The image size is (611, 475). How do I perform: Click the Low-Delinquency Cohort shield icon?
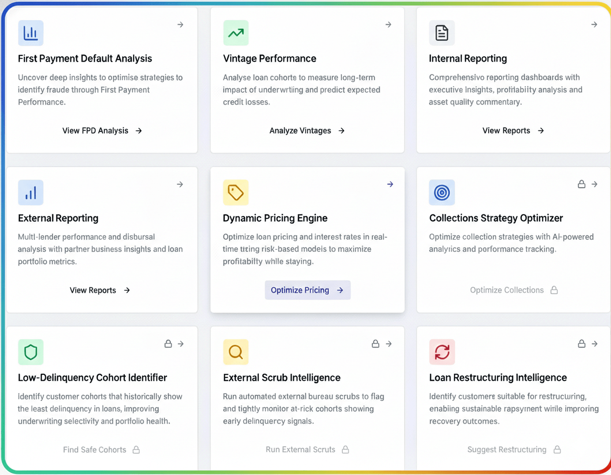[31, 352]
